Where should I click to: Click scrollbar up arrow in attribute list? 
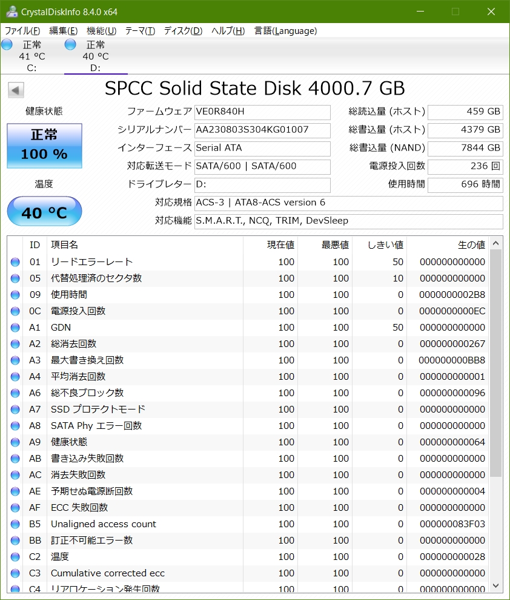[x=496, y=244]
